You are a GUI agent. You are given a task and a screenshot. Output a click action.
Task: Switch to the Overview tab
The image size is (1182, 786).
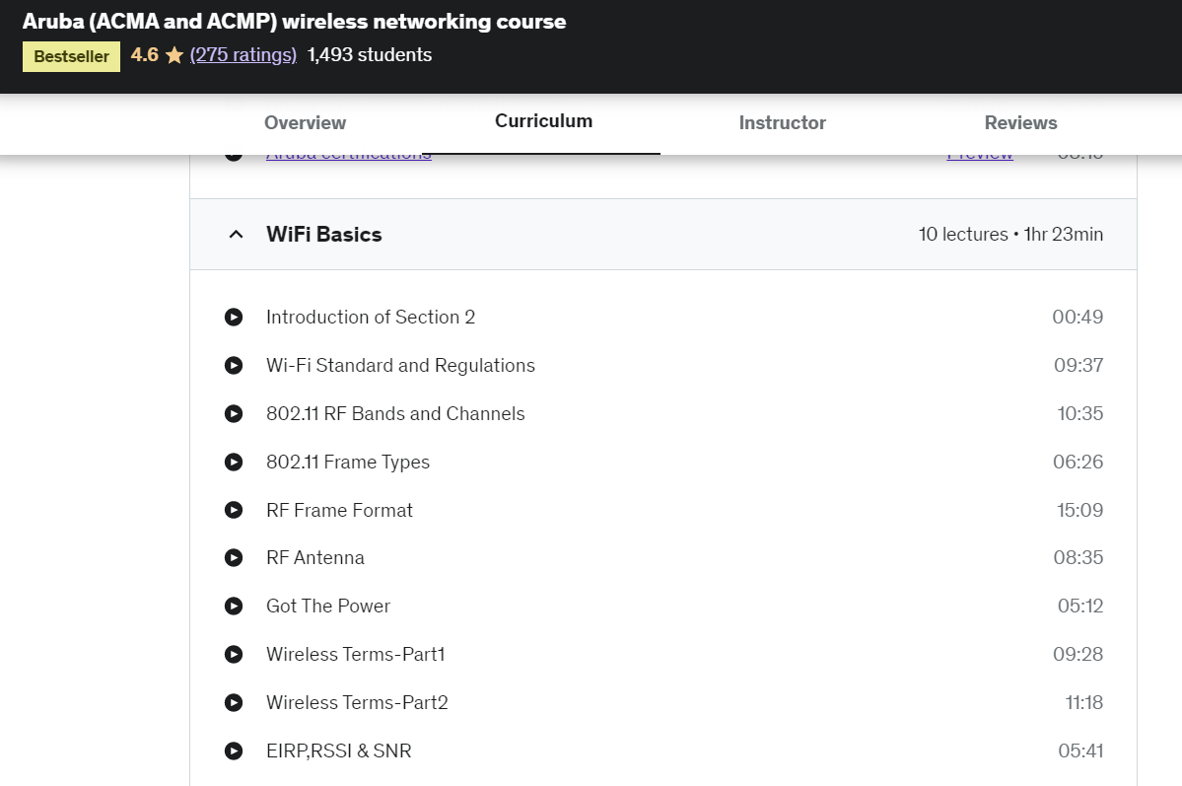click(x=305, y=123)
